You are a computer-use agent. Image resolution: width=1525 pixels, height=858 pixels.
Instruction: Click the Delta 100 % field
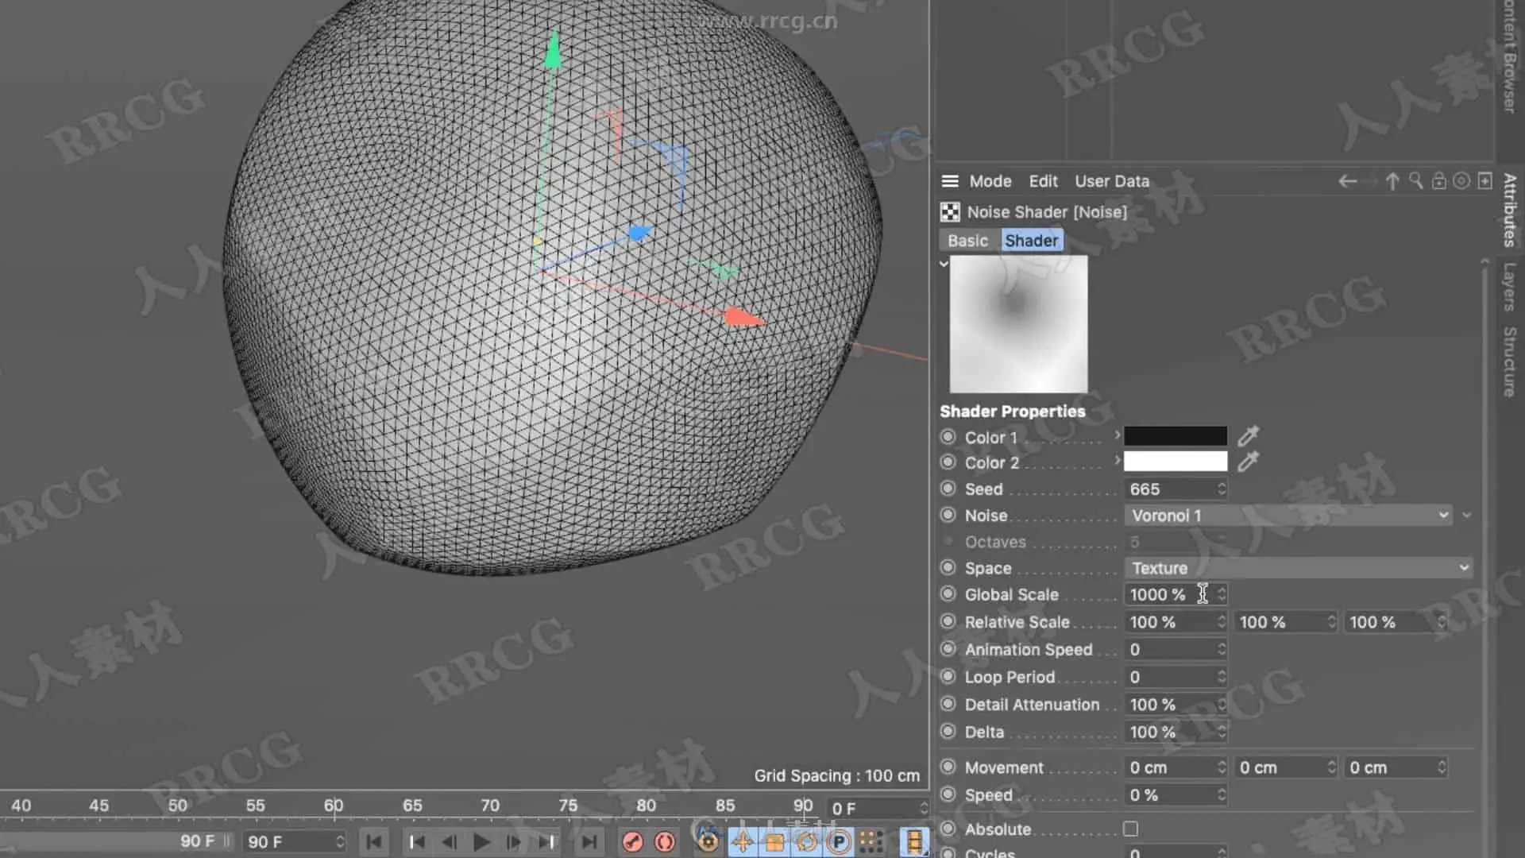click(1176, 732)
